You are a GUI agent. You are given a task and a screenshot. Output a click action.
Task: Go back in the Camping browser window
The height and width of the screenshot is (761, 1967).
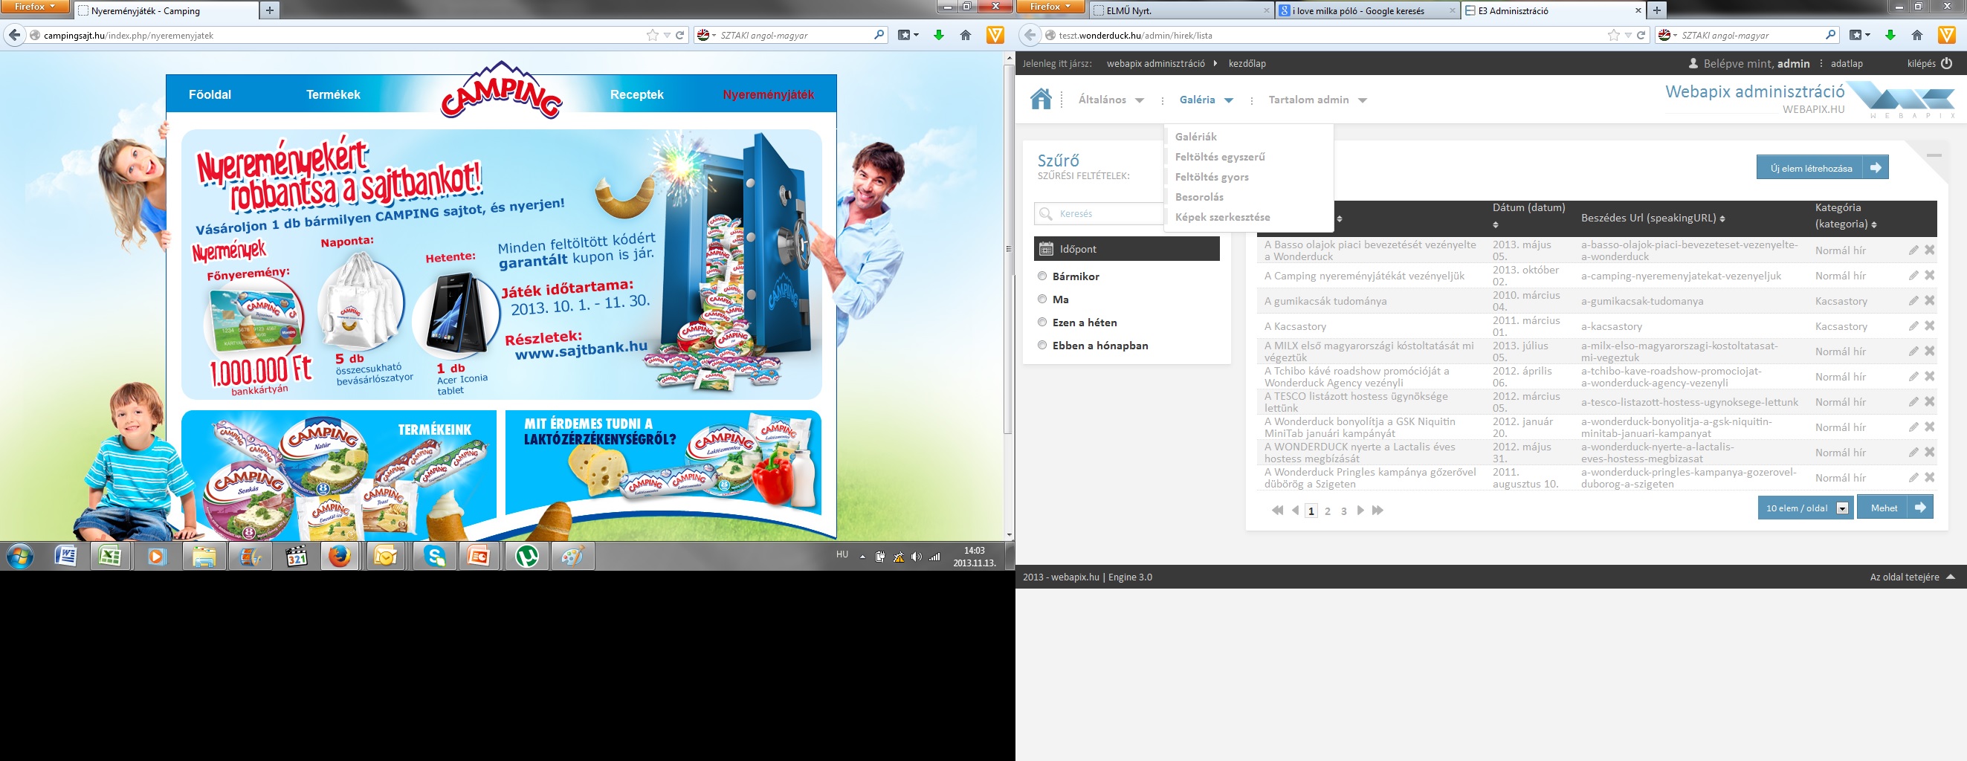click(x=15, y=35)
